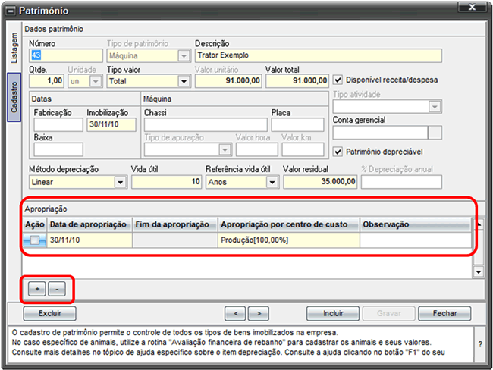Switch to the Cadastro tab
493x370 pixels.
(x=14, y=97)
